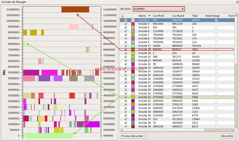Open the Ids From ELEMENT dropdown

[159, 9]
